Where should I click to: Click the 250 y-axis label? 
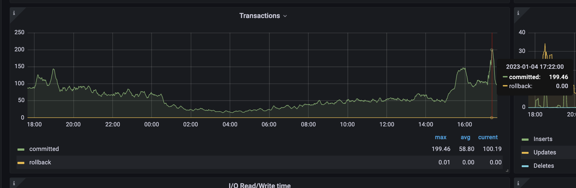[x=19, y=32]
